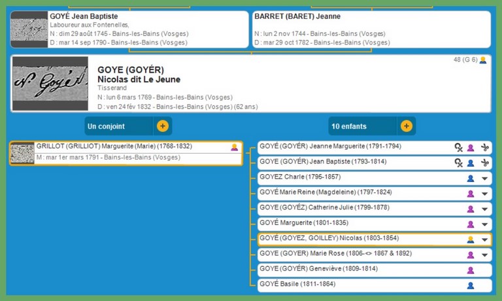Click person icon on Marguerite Grillot spouse
Image resolution: width=502 pixels, height=301 pixels.
tap(234, 147)
